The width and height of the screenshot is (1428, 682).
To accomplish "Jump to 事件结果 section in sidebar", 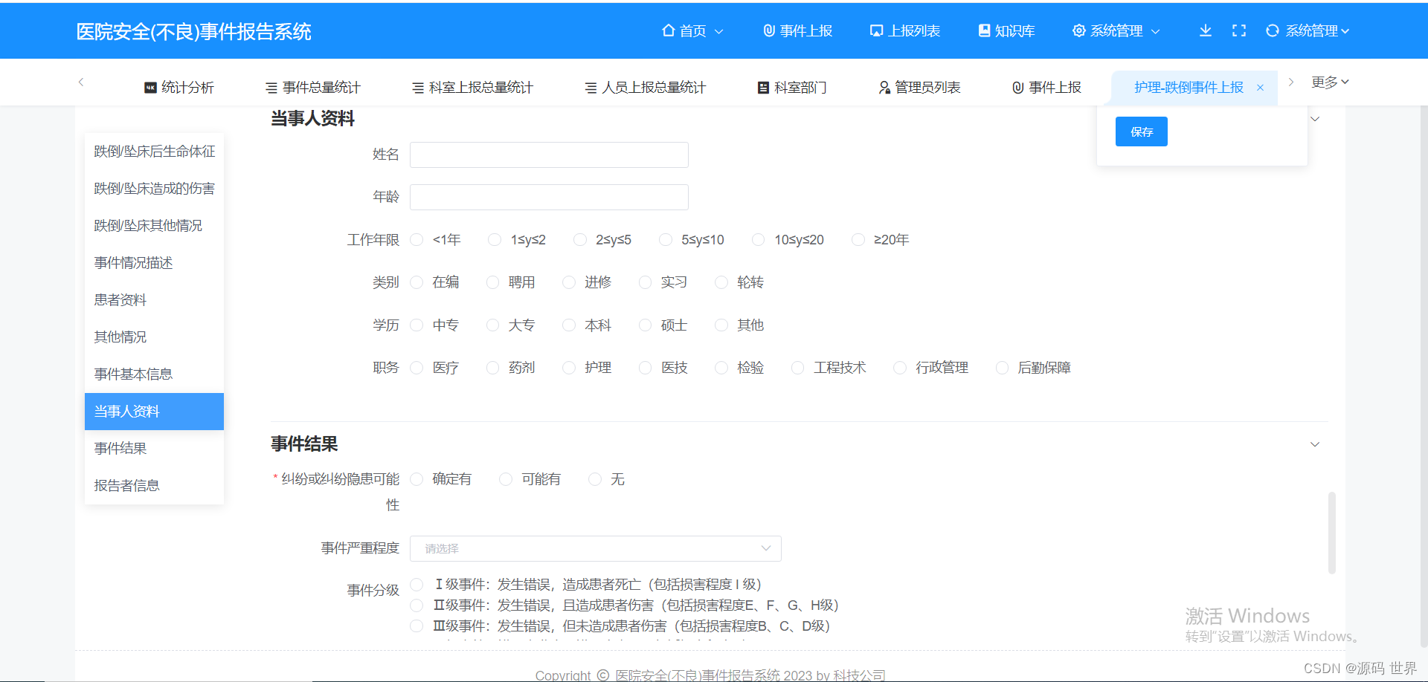I will point(154,449).
